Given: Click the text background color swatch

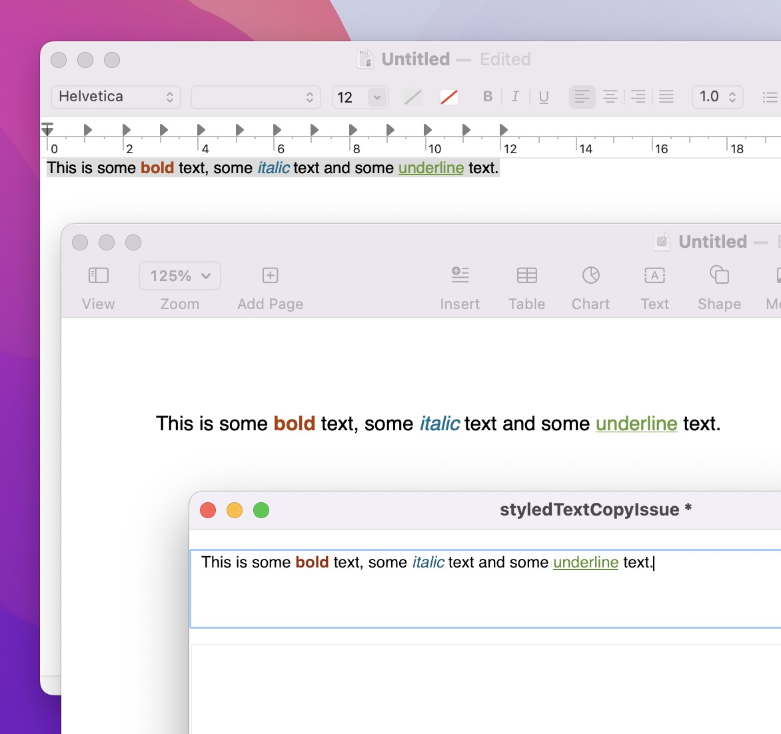Looking at the screenshot, I should [449, 97].
